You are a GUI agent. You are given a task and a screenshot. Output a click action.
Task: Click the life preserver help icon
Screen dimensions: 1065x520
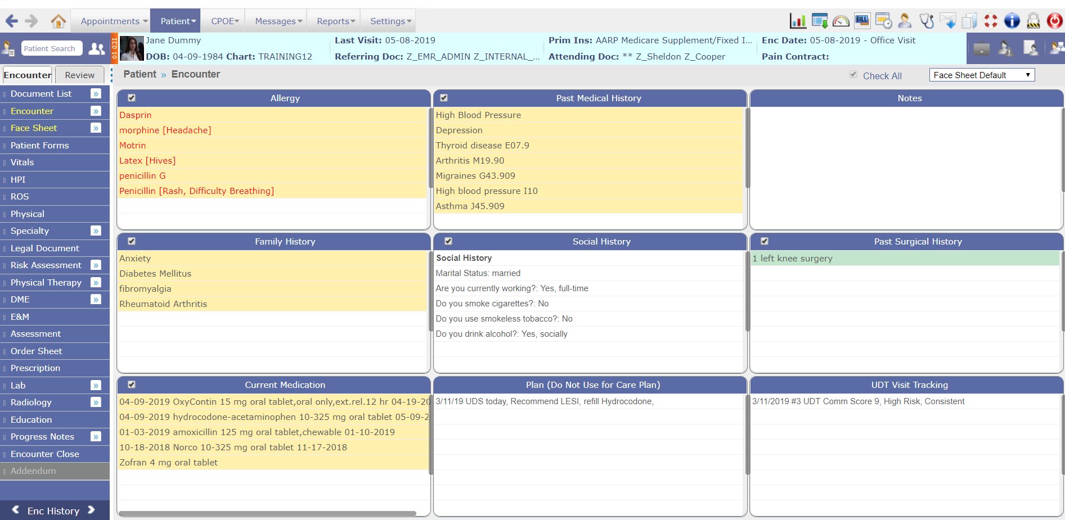[x=990, y=21]
